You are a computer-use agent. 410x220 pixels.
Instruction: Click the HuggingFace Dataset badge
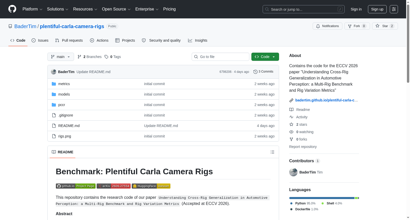pos(151,186)
